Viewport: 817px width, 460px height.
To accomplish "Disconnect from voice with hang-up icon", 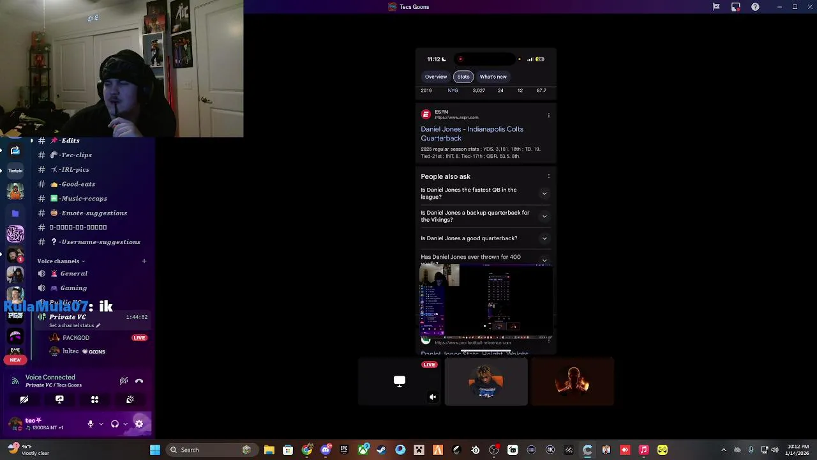I will (x=139, y=381).
